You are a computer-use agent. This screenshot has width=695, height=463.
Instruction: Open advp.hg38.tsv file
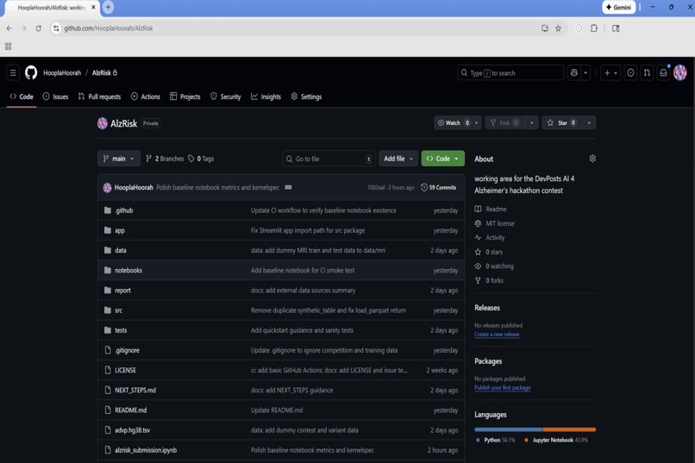click(132, 429)
